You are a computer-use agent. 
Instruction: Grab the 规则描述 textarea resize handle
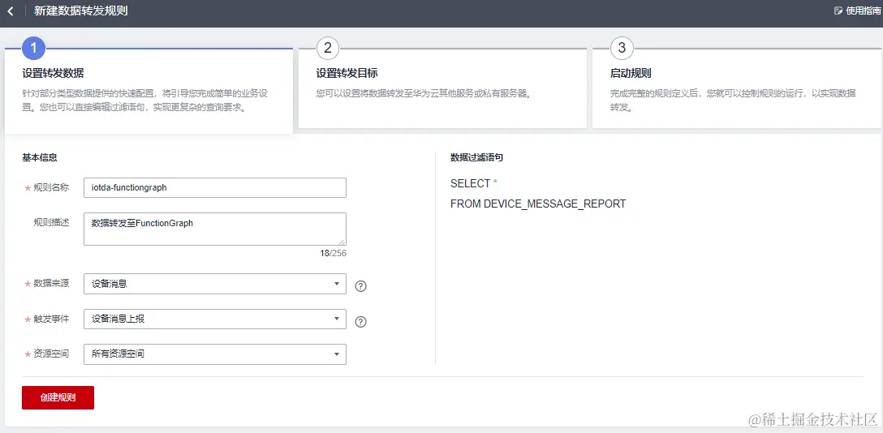(342, 242)
